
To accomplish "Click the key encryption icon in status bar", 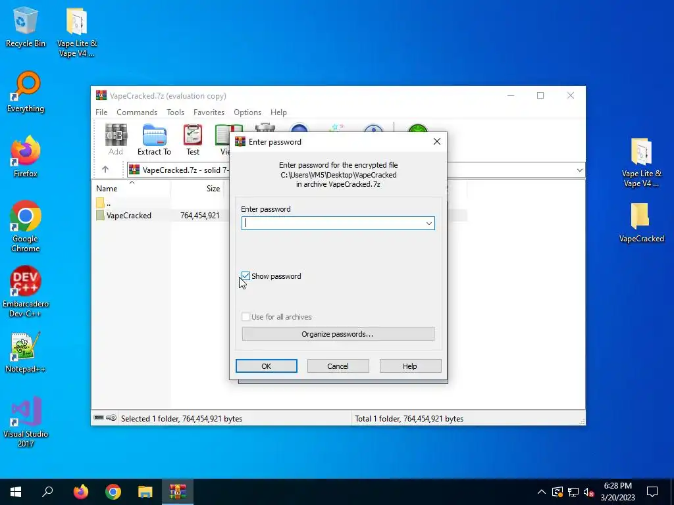I will 111,418.
